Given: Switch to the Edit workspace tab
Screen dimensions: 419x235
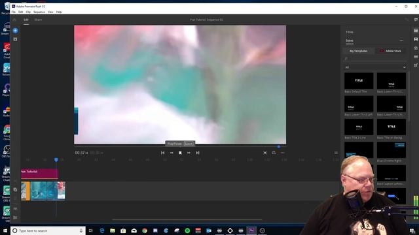Looking at the screenshot, I should (x=26, y=20).
